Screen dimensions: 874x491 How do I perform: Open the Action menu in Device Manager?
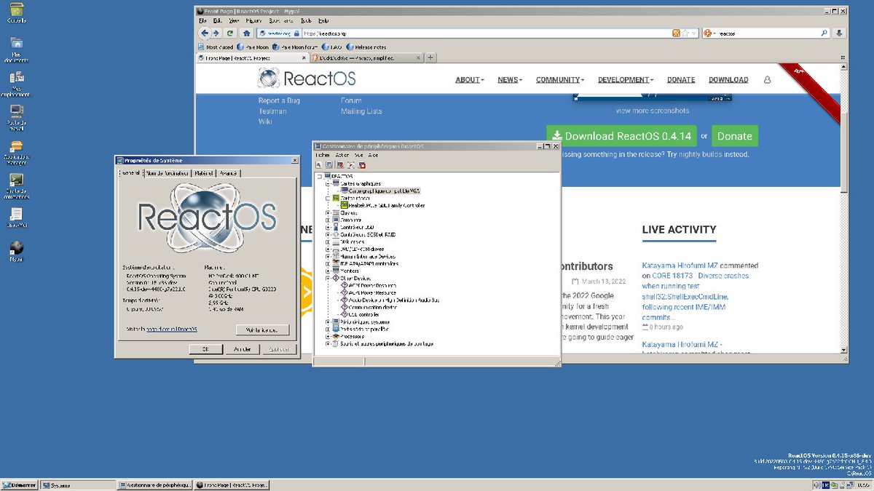[342, 155]
